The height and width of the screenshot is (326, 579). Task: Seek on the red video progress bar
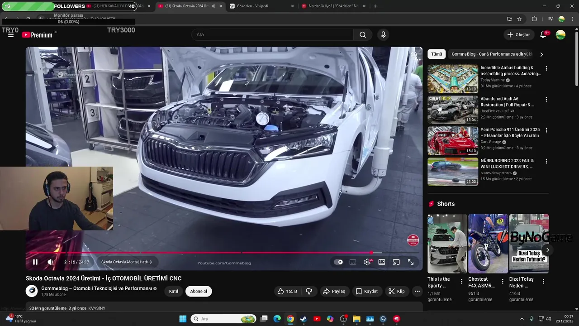(x=224, y=253)
